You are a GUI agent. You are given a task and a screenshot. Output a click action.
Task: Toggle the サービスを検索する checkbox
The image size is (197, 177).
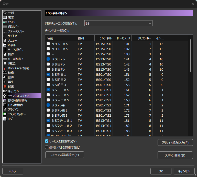point(47,141)
